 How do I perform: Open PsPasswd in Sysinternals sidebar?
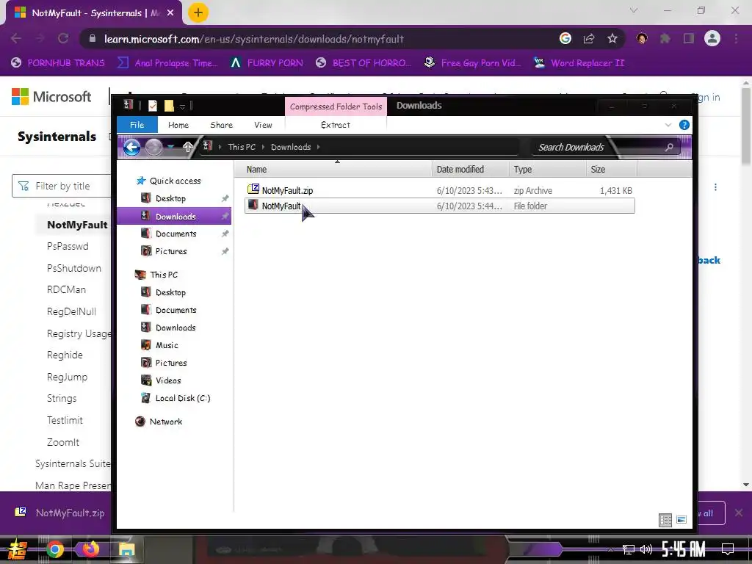[x=68, y=246]
